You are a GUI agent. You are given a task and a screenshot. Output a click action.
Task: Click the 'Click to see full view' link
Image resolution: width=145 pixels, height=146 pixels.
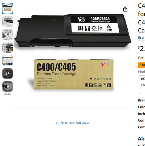click(x=73, y=123)
